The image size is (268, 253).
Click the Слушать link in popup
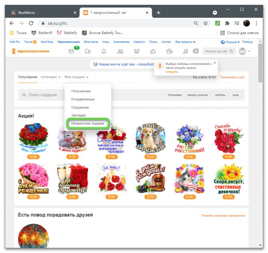172,72
